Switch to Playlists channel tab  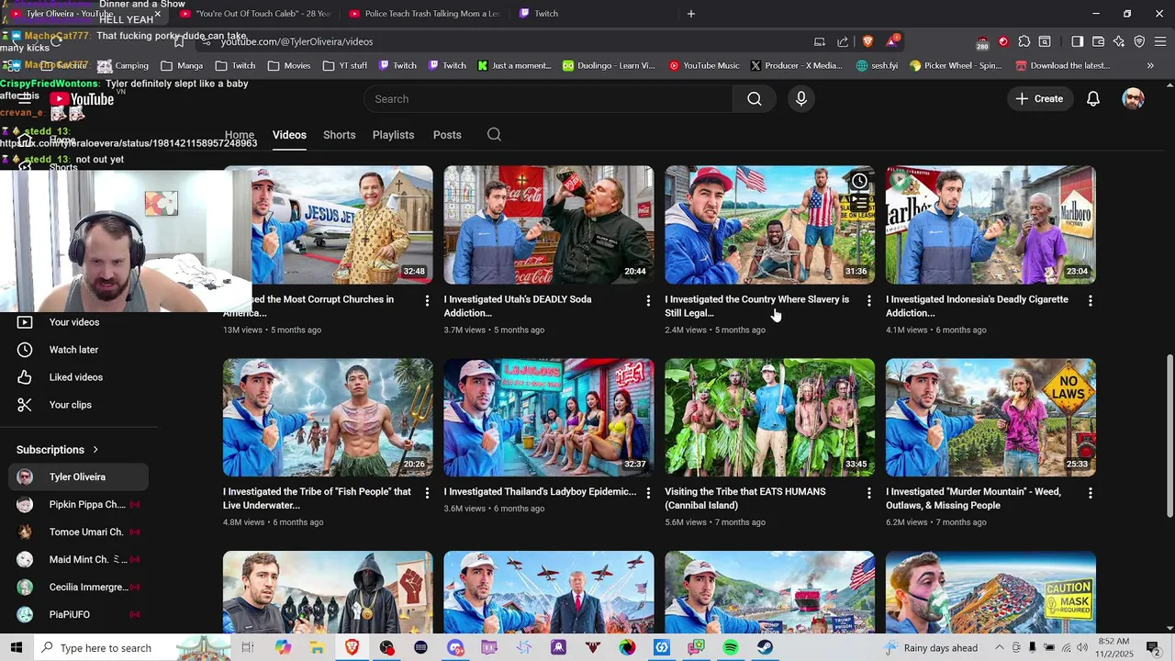coord(393,135)
